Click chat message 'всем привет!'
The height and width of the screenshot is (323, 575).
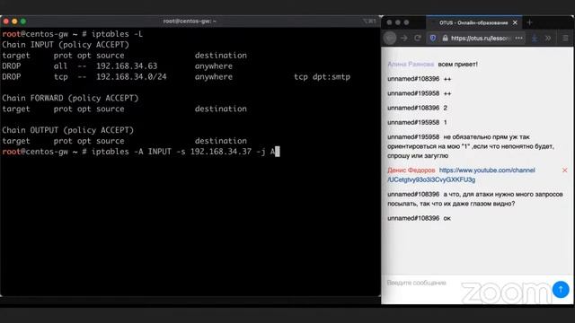[x=457, y=64]
